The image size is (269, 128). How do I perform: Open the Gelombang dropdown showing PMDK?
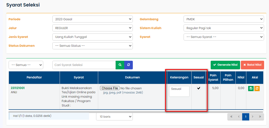pos(223,19)
